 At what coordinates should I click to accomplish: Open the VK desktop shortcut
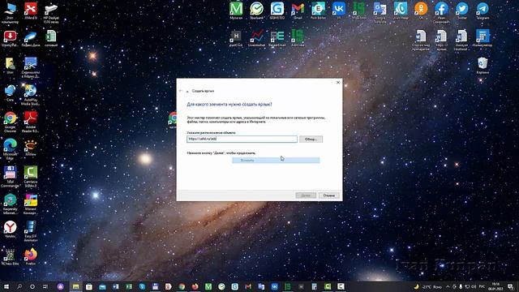[339, 11]
